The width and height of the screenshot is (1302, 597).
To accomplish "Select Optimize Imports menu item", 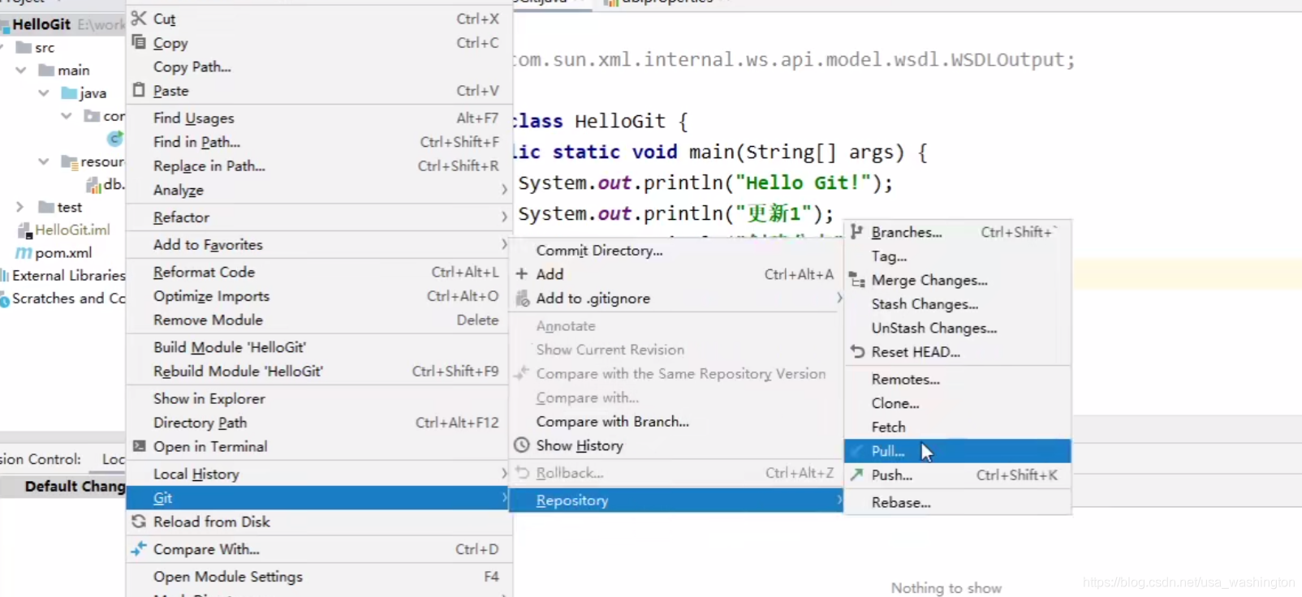I will [x=319, y=296].
